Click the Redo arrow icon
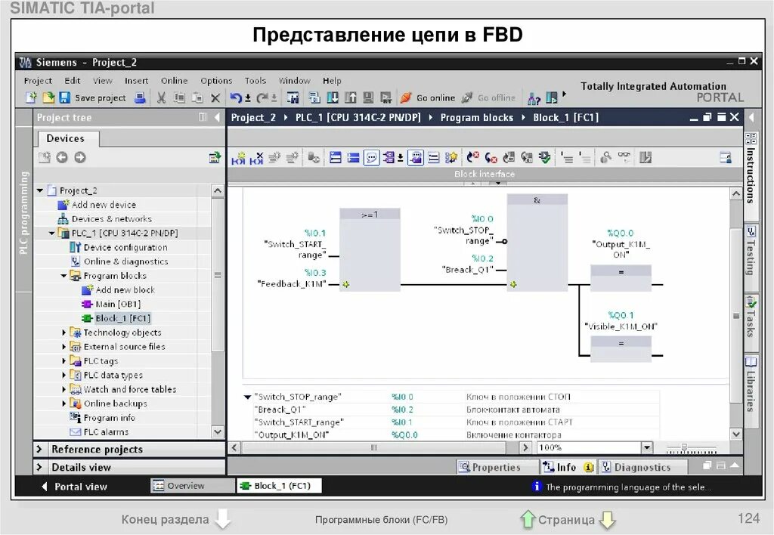 click(262, 97)
